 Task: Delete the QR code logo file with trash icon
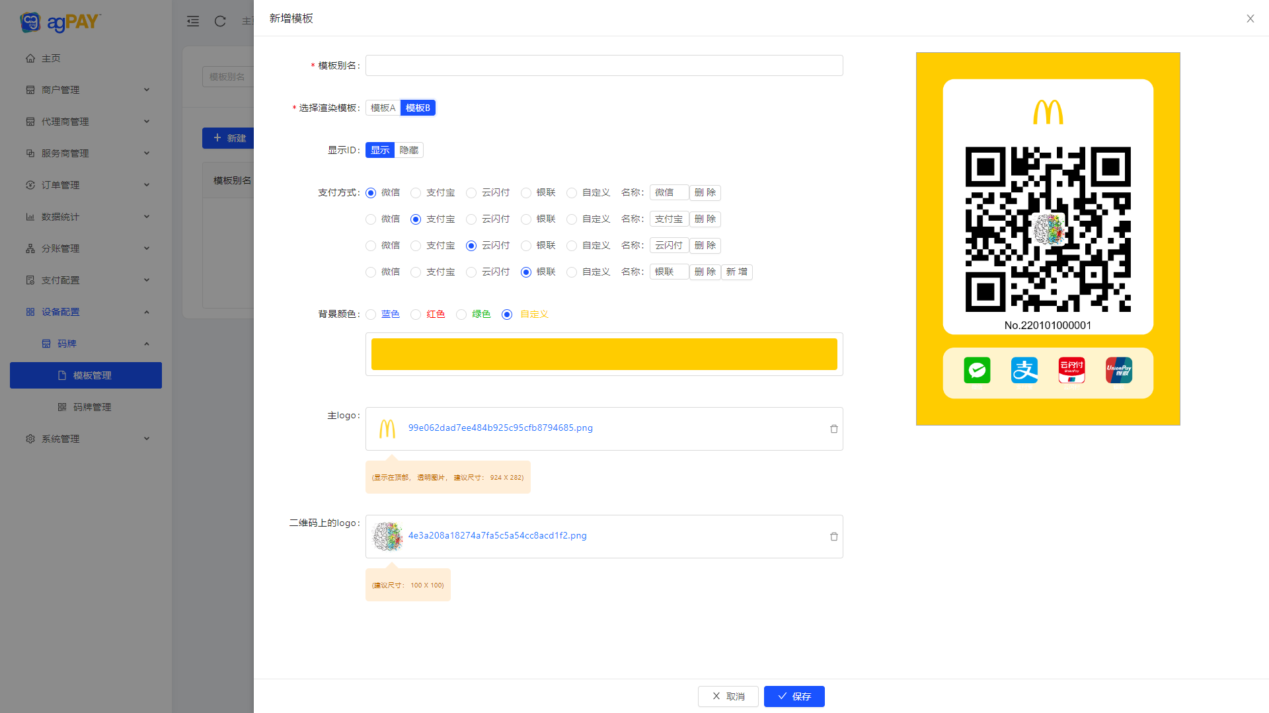(x=834, y=537)
